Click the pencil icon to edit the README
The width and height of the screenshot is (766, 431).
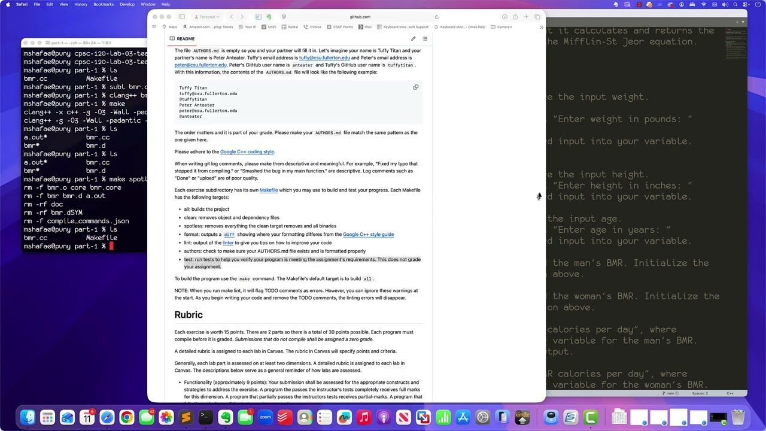click(413, 39)
